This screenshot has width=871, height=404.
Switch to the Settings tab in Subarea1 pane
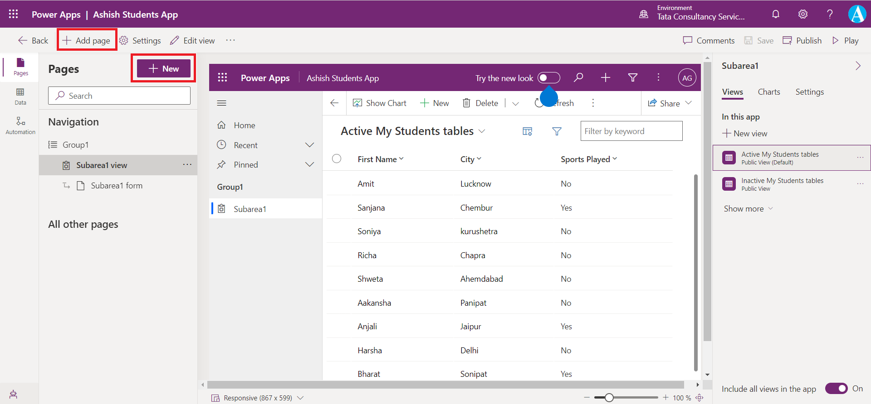(x=809, y=92)
